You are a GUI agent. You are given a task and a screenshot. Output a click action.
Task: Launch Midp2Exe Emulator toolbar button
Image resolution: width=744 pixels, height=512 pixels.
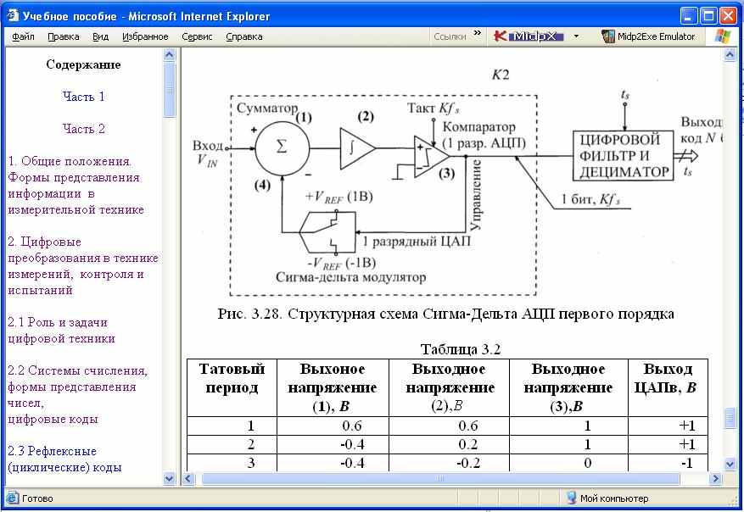[648, 36]
